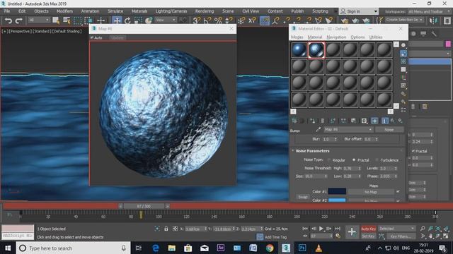The image size is (453, 254).
Task: Click the Swap colors button
Action: [303, 197]
